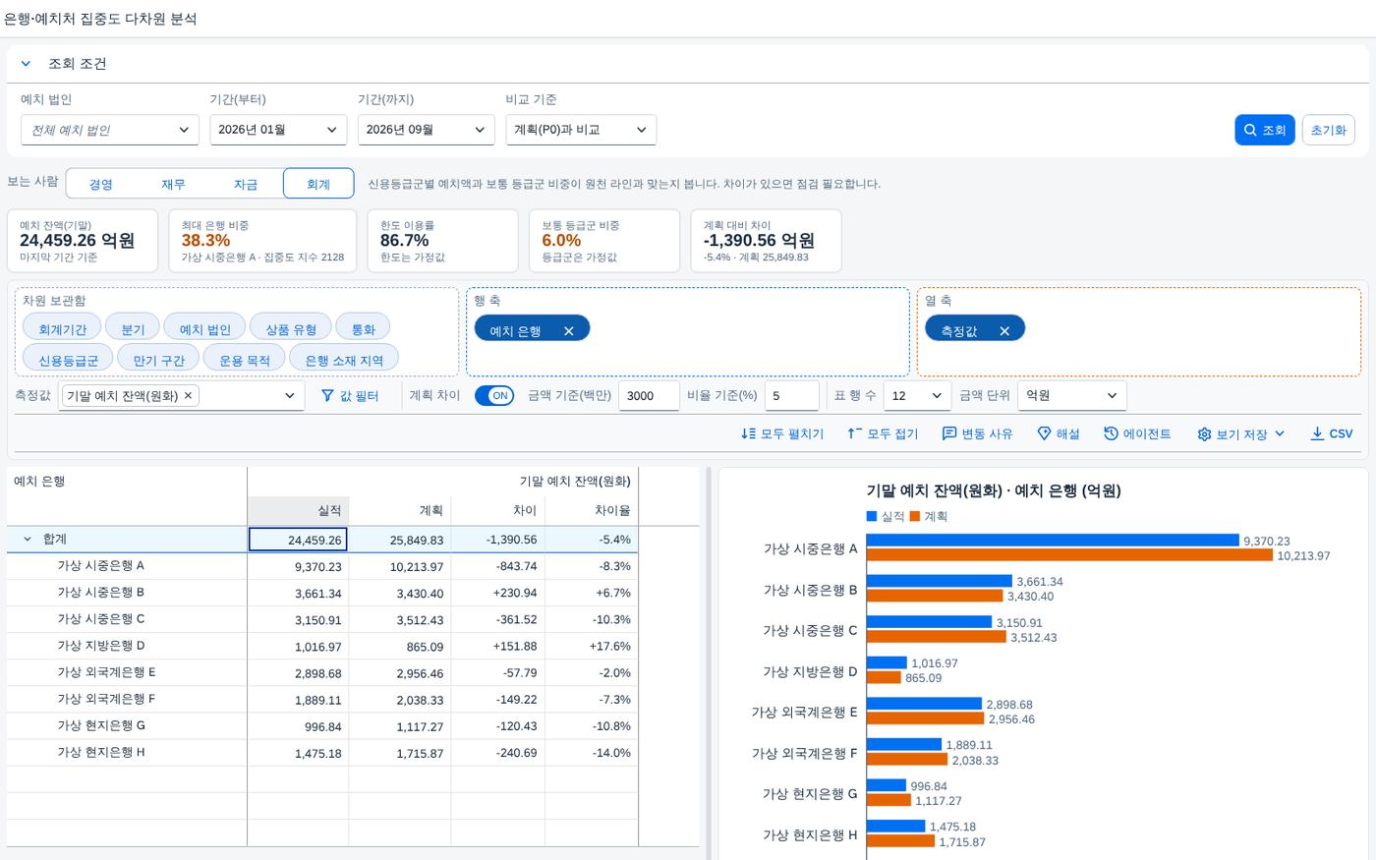Click the 초기화 reset button

1328,130
